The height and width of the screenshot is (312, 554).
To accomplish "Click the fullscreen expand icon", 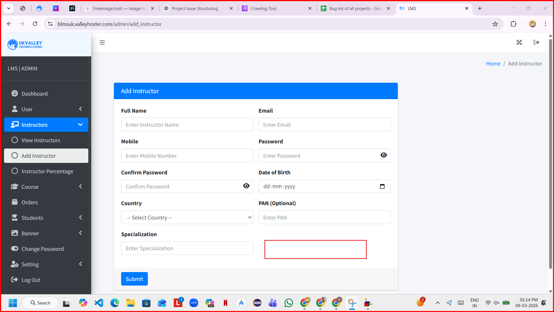I will 519,43.
